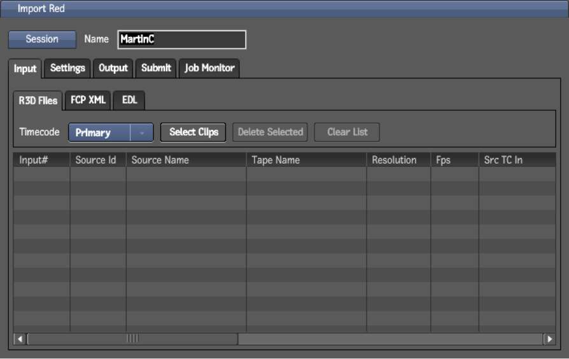
Task: Expand the Timecode Primary dropdown arrow
Action: 142,132
